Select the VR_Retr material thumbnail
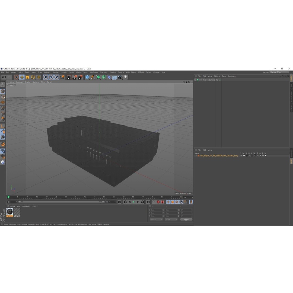This screenshot has width=293, height=293. 10,213
